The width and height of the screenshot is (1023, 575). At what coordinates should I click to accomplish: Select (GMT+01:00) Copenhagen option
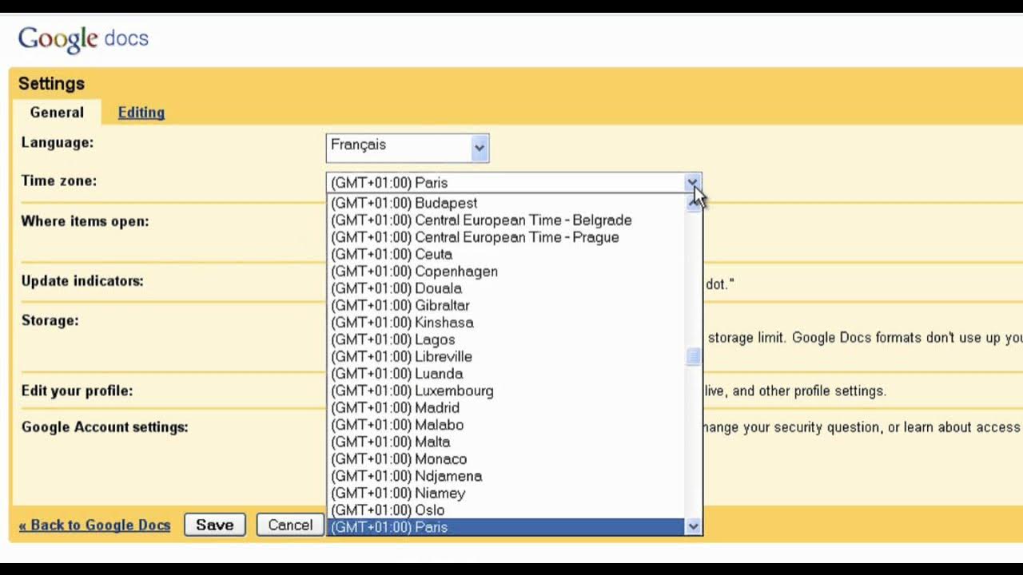coord(506,272)
